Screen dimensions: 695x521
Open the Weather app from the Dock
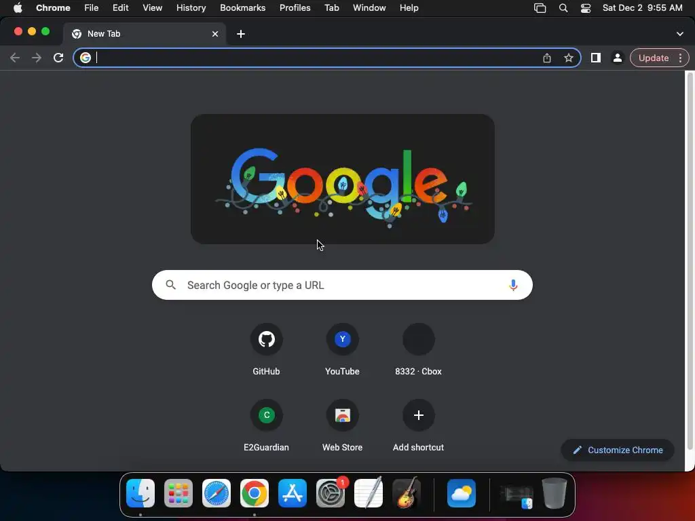[x=462, y=493]
